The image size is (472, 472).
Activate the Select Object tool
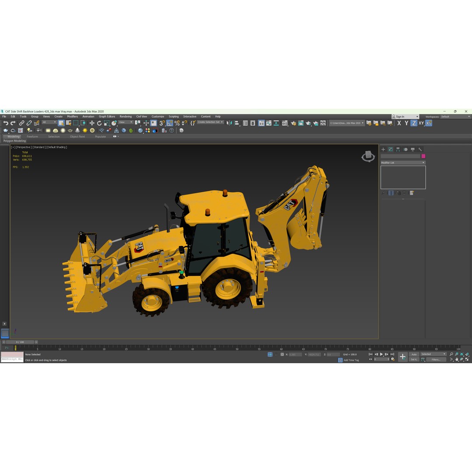61,123
